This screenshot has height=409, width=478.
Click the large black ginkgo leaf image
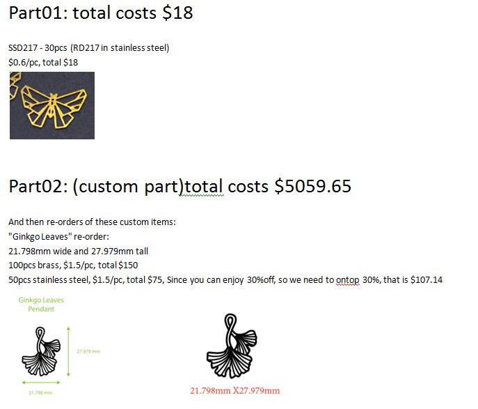(233, 346)
